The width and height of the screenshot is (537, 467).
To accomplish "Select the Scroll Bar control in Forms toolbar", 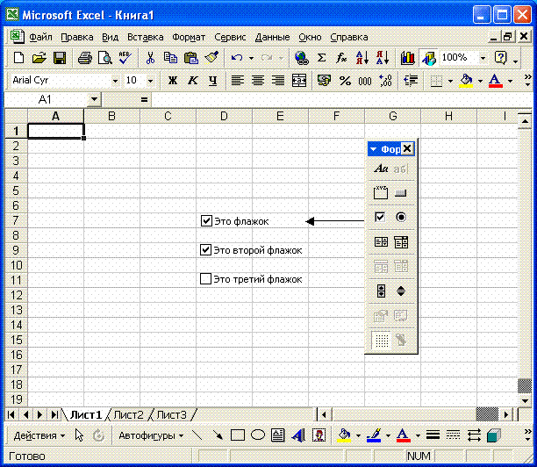I will click(x=381, y=291).
